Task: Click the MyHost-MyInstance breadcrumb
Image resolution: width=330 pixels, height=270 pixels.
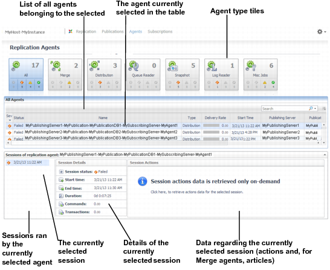Action: click(x=25, y=32)
